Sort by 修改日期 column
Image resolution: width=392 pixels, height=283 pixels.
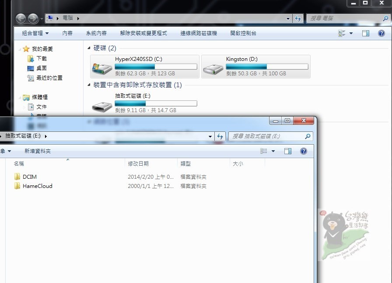coord(138,164)
